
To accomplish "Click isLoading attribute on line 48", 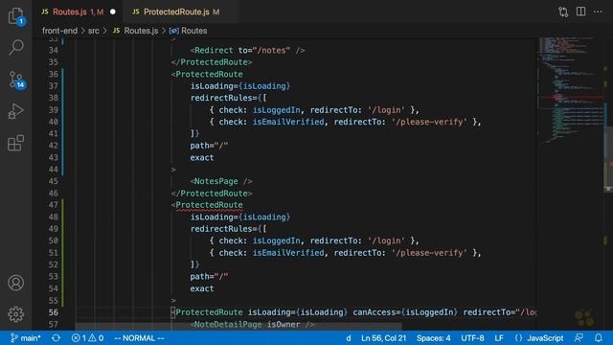I will (212, 218).
